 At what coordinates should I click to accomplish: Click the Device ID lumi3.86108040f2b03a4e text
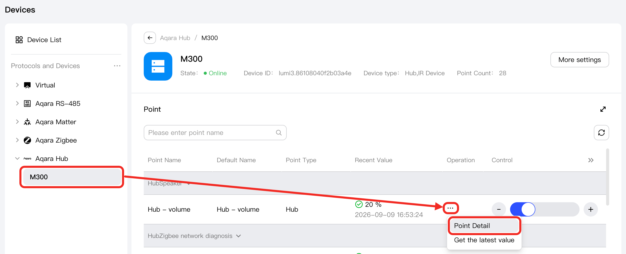click(x=315, y=73)
